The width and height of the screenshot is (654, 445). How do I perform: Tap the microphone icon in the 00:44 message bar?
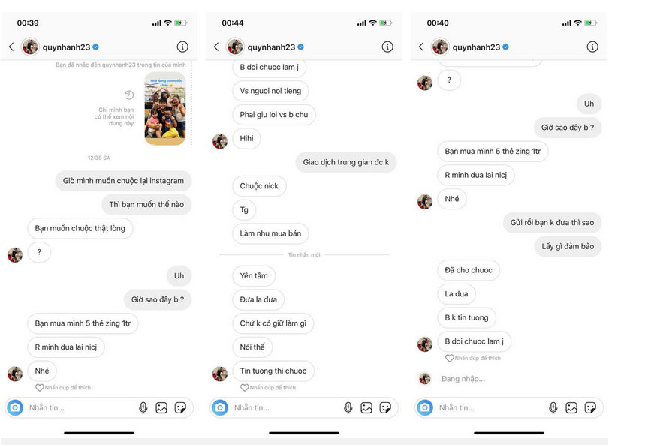[348, 407]
